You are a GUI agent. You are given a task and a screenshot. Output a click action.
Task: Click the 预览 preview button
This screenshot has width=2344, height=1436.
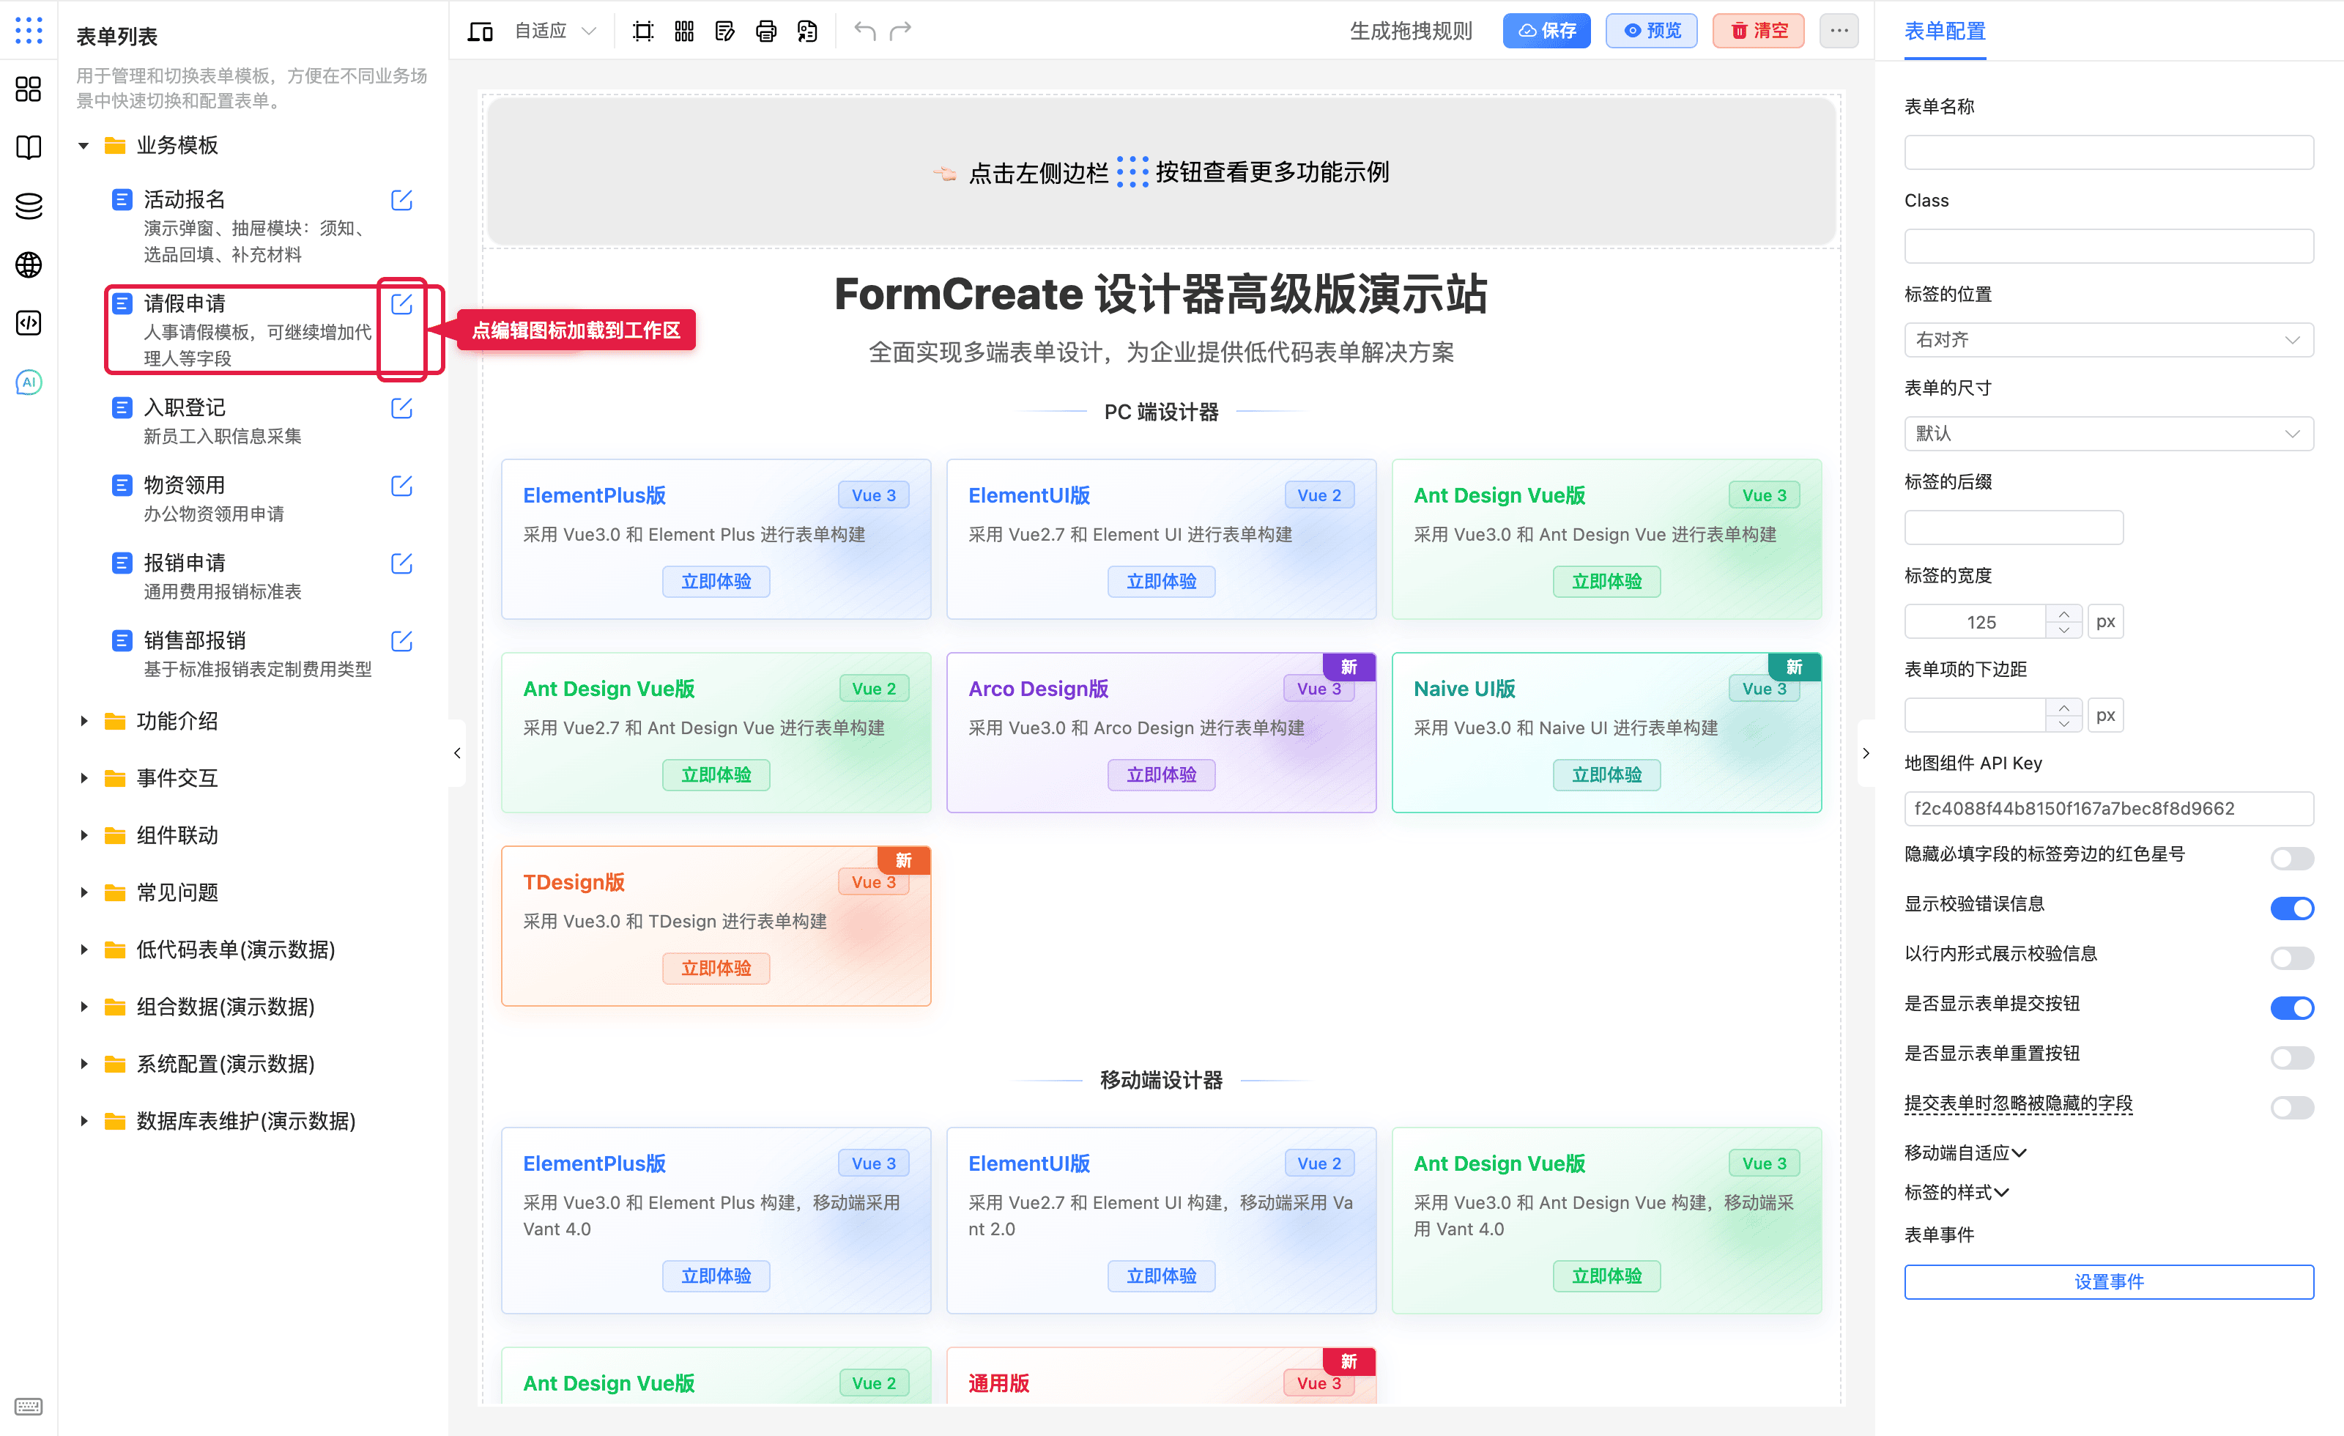[1652, 32]
